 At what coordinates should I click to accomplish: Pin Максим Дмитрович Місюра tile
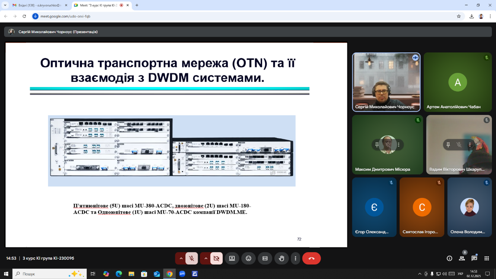[x=377, y=145]
